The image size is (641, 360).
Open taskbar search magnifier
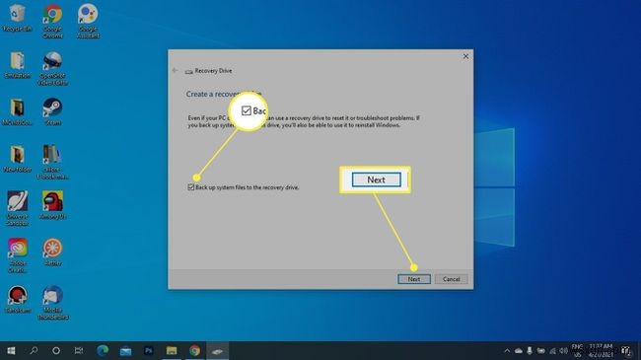click(x=34, y=350)
